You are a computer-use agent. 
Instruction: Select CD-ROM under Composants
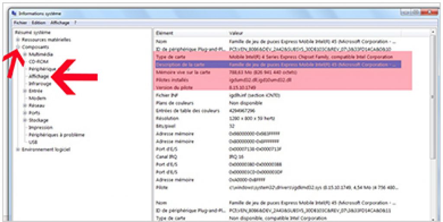pos(37,62)
